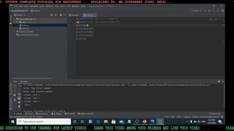The width and height of the screenshot is (234, 131).
Task: Hide the Project panel with minus icon
Action: click(x=65, y=15)
